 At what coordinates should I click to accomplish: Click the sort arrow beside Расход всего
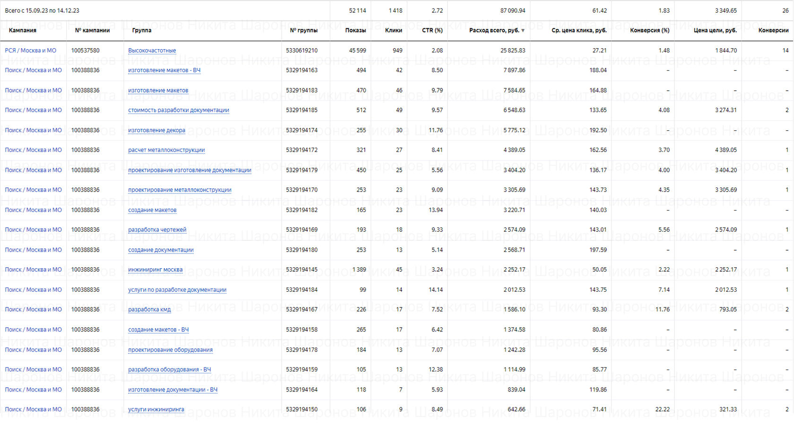(x=523, y=31)
